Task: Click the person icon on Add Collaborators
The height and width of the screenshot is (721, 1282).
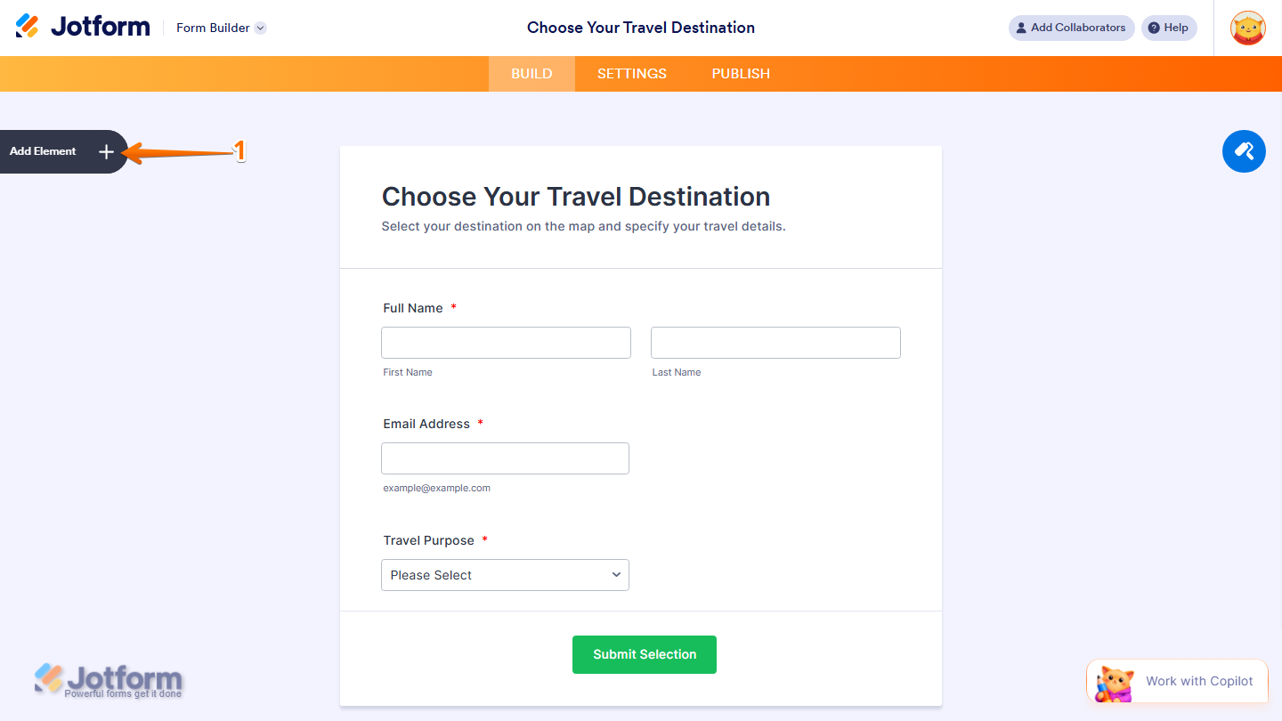Action: (1020, 28)
